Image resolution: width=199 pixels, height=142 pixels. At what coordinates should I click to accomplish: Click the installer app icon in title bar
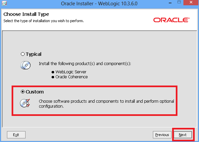tap(4, 3)
